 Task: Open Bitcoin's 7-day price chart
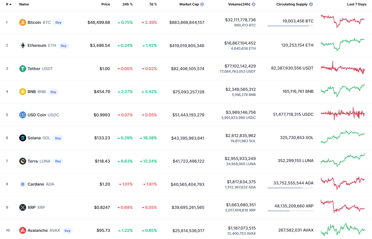(343, 21)
